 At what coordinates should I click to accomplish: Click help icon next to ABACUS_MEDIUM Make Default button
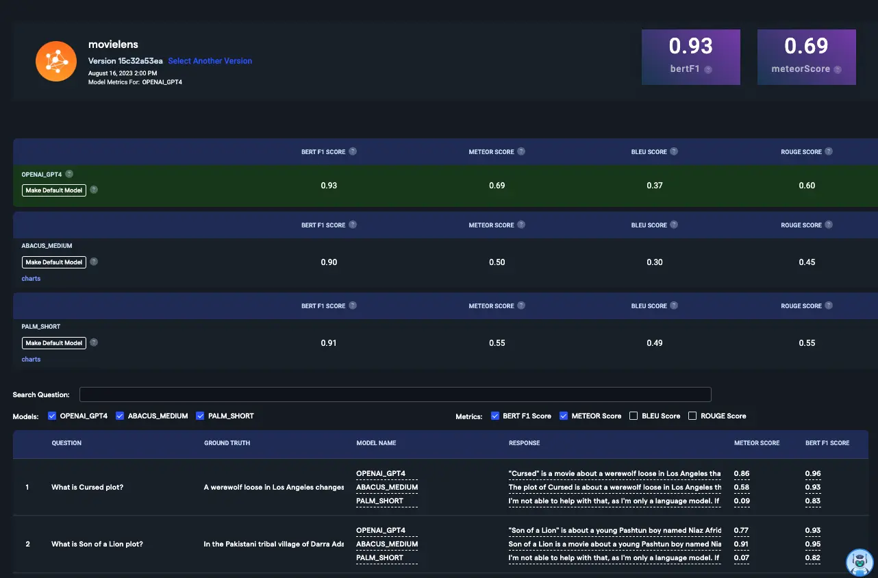click(94, 262)
